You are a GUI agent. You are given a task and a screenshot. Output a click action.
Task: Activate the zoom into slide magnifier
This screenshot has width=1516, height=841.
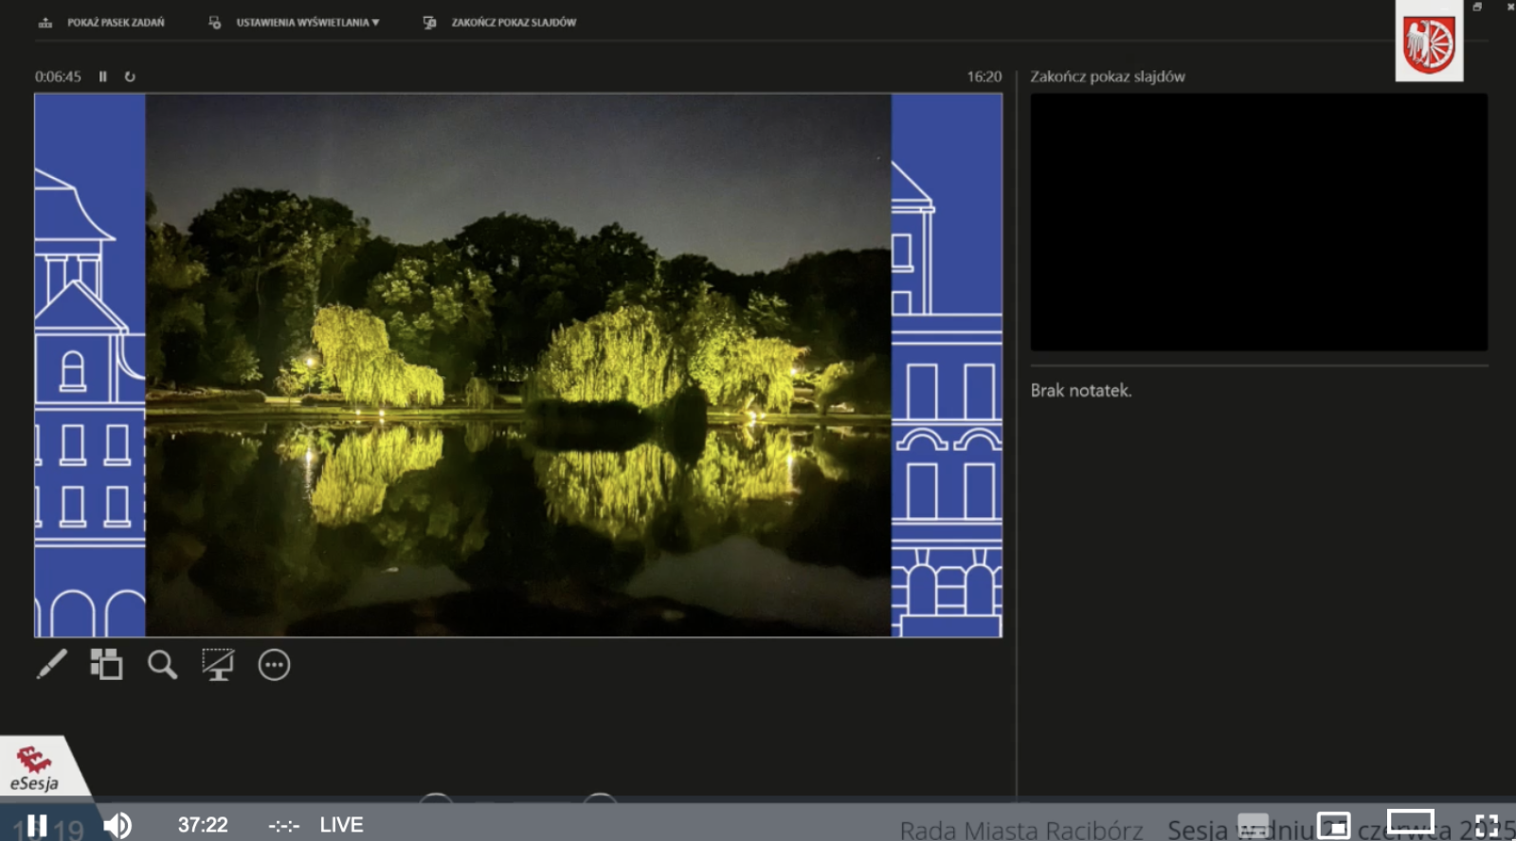(x=162, y=665)
